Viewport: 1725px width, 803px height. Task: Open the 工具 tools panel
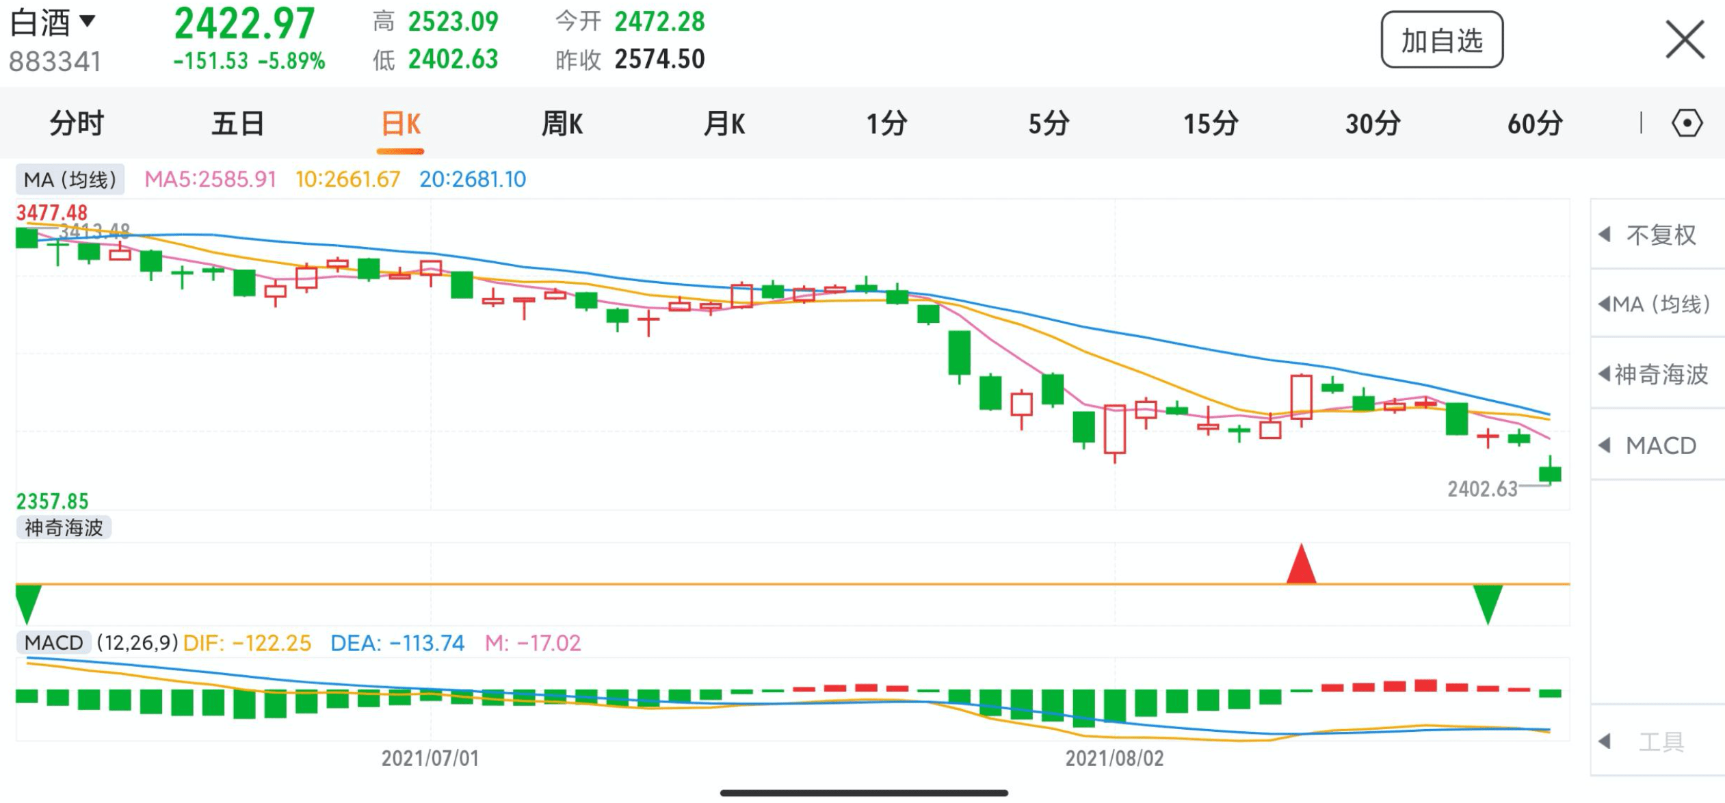coord(1657,741)
